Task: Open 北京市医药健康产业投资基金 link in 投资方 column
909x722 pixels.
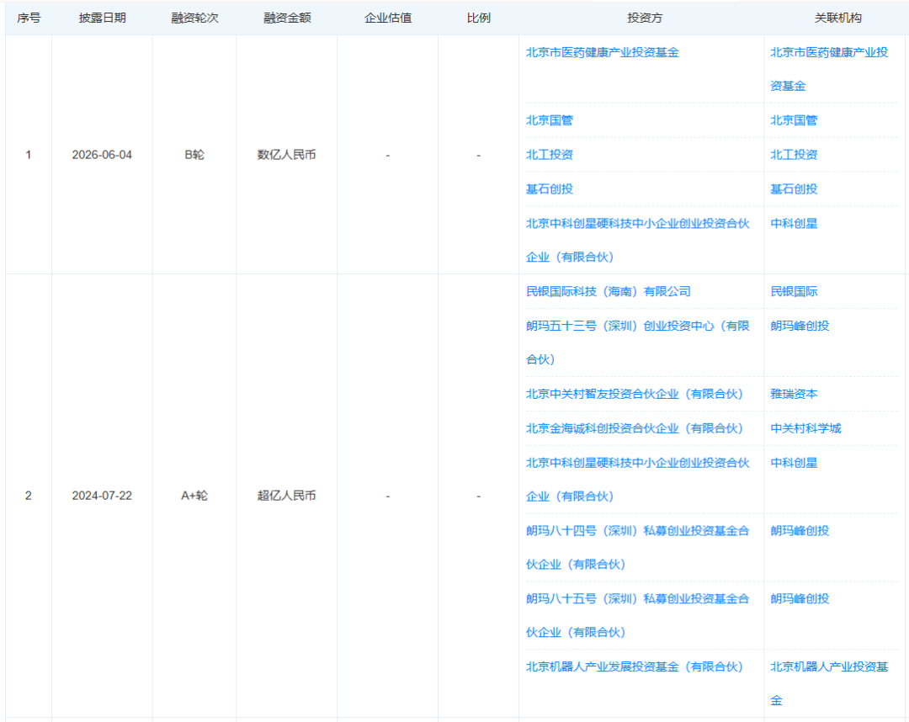Action: [602, 52]
